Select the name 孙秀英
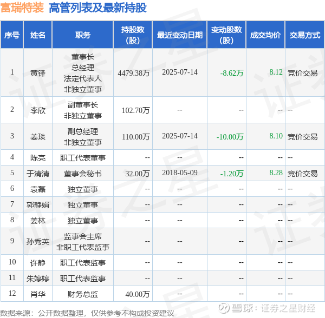 (38, 241)
